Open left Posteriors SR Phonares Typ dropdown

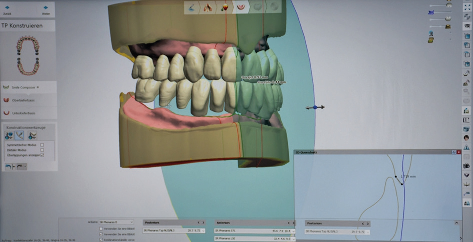(174, 231)
